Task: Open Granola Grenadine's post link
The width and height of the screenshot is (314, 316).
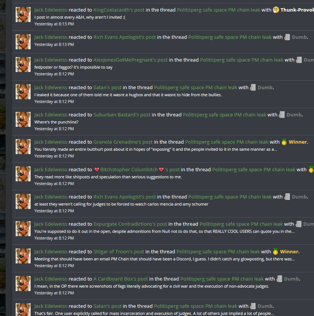Action: (123, 142)
